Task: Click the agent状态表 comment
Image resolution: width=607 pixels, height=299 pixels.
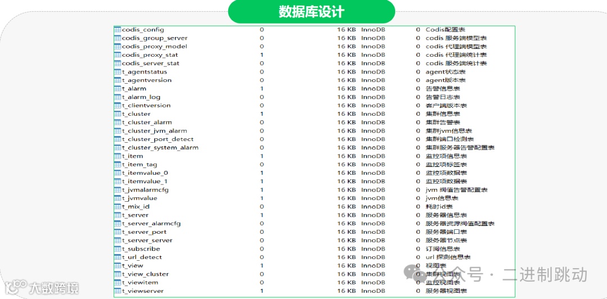Action: [446, 71]
